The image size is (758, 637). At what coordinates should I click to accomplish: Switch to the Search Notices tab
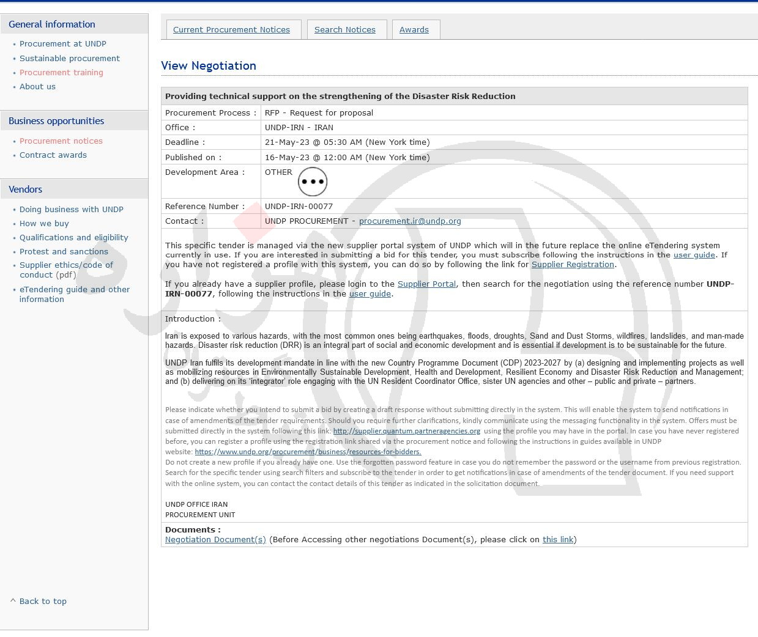344,29
